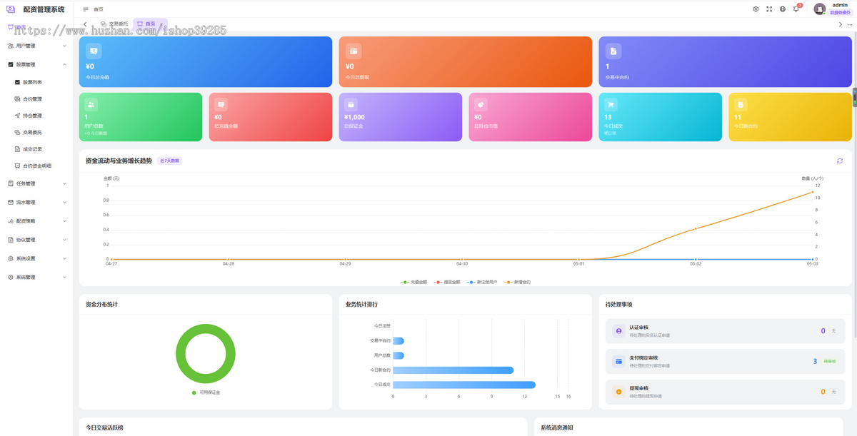Click the 近7天数据 tag
This screenshot has width=857, height=436.
(170, 161)
